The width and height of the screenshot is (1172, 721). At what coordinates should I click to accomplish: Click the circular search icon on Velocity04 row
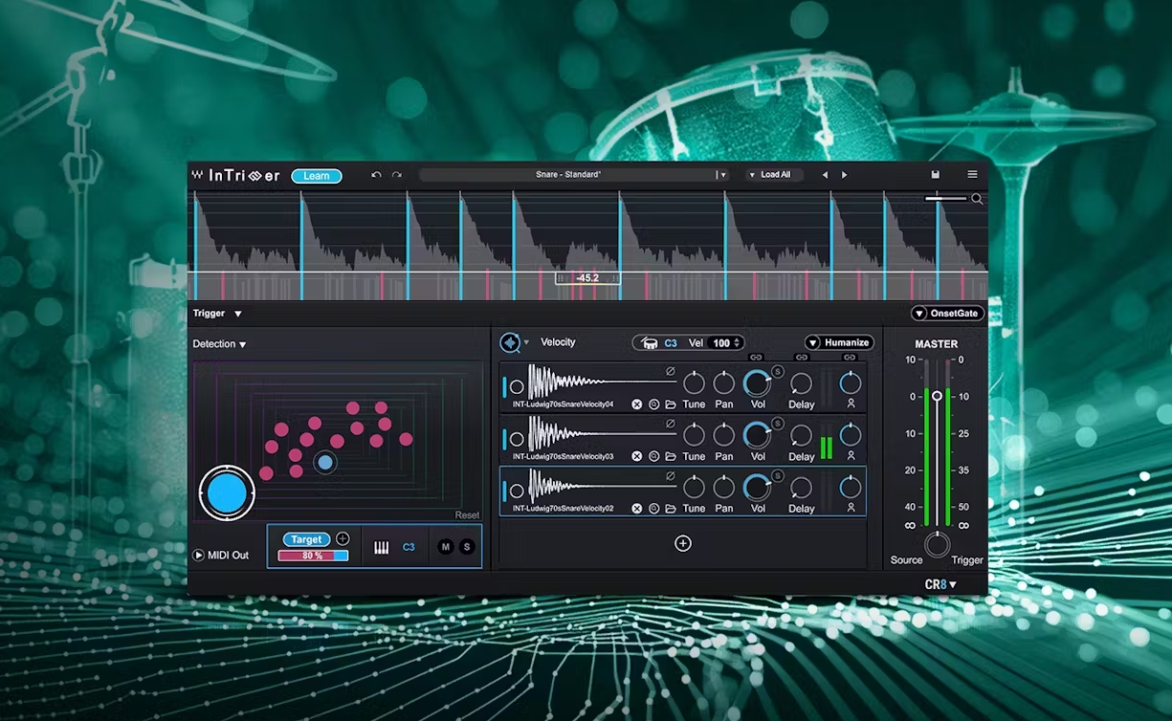tap(653, 404)
